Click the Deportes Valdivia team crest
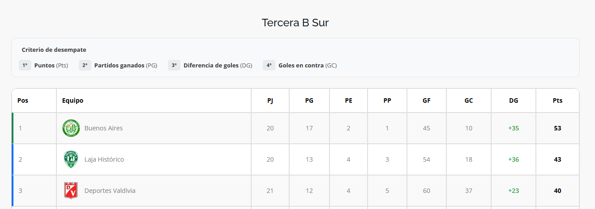The image size is (595, 209). (71, 191)
